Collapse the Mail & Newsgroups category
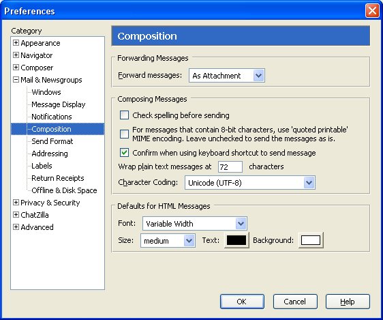 click(16, 80)
